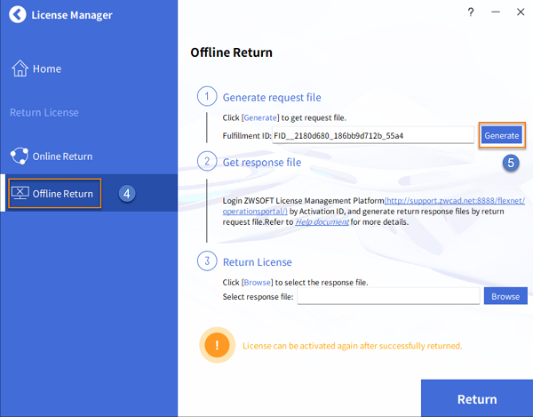Click the blue Return button
Screen dimensions: 533x417
coord(476,398)
